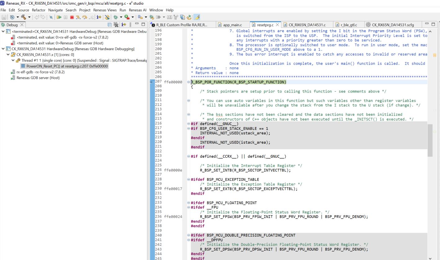Collapse the active CK_RX65N_DA14531 HardwareDebug node

(x=3, y=49)
